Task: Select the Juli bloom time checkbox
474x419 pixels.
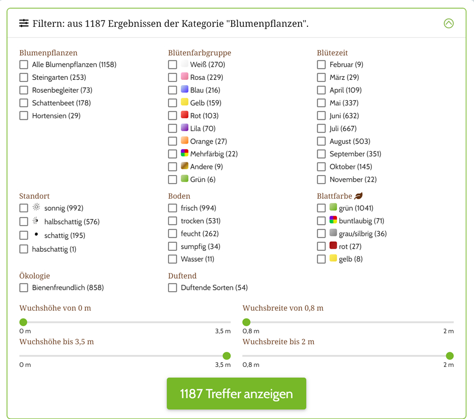Action: [321, 128]
